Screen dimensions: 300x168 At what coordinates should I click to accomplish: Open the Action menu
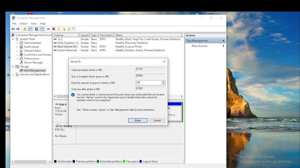point(23,24)
